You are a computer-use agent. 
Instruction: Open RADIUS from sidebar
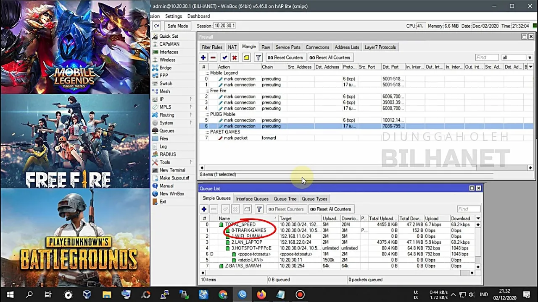click(167, 154)
